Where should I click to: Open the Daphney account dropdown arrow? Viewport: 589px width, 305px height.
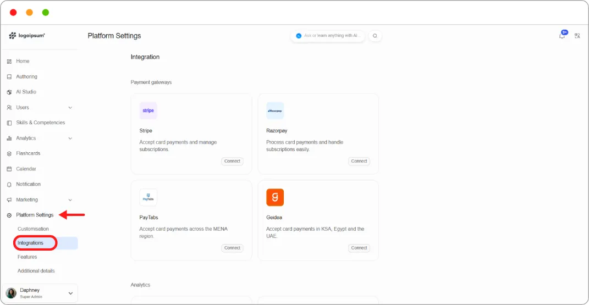[70, 293]
